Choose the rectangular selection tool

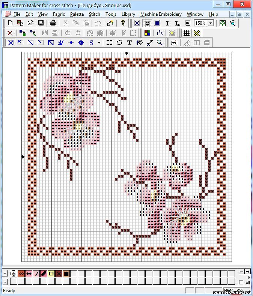point(109,43)
